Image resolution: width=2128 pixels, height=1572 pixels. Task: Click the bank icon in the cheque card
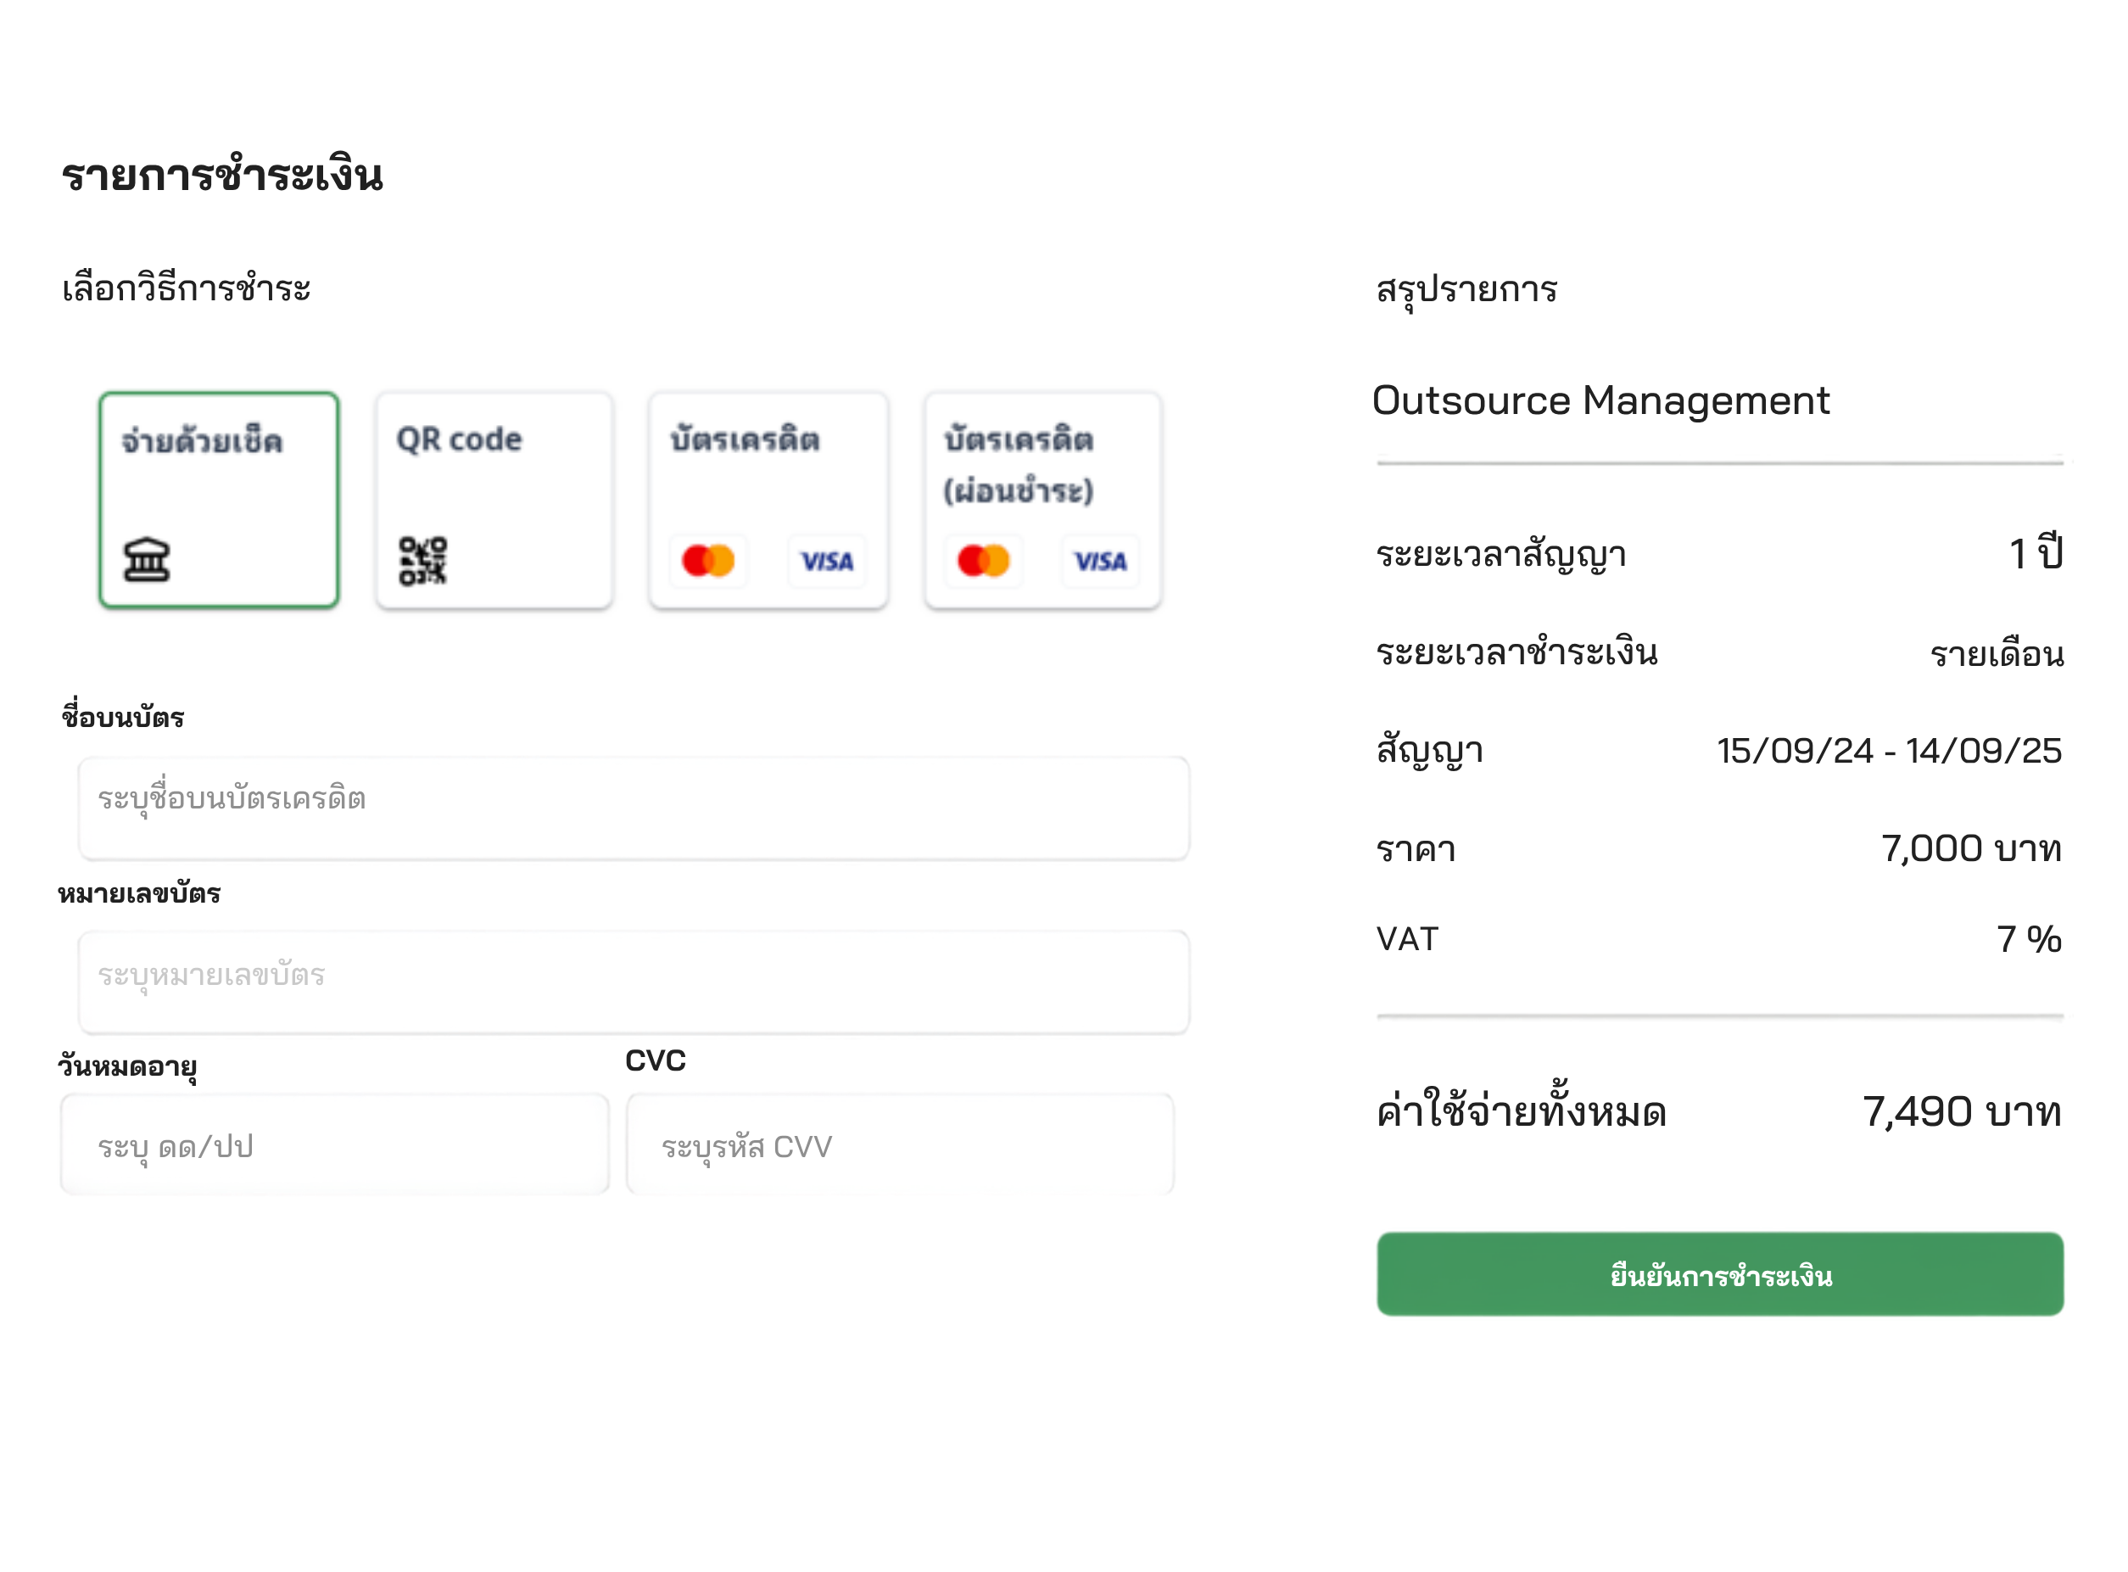(147, 560)
